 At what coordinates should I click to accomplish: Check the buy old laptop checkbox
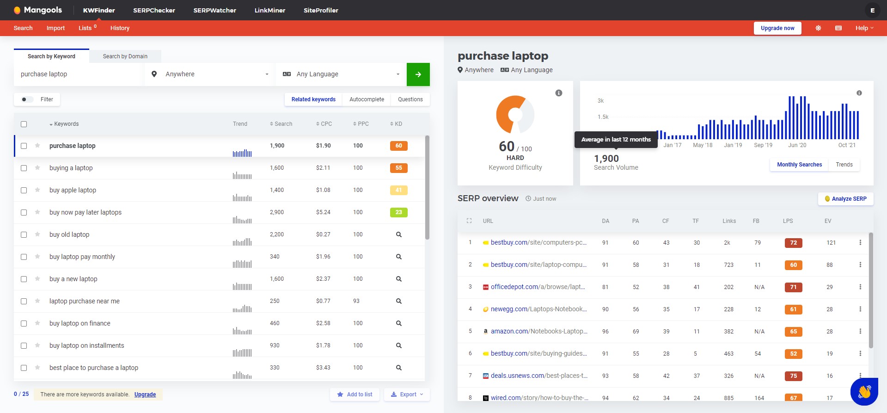(x=24, y=234)
